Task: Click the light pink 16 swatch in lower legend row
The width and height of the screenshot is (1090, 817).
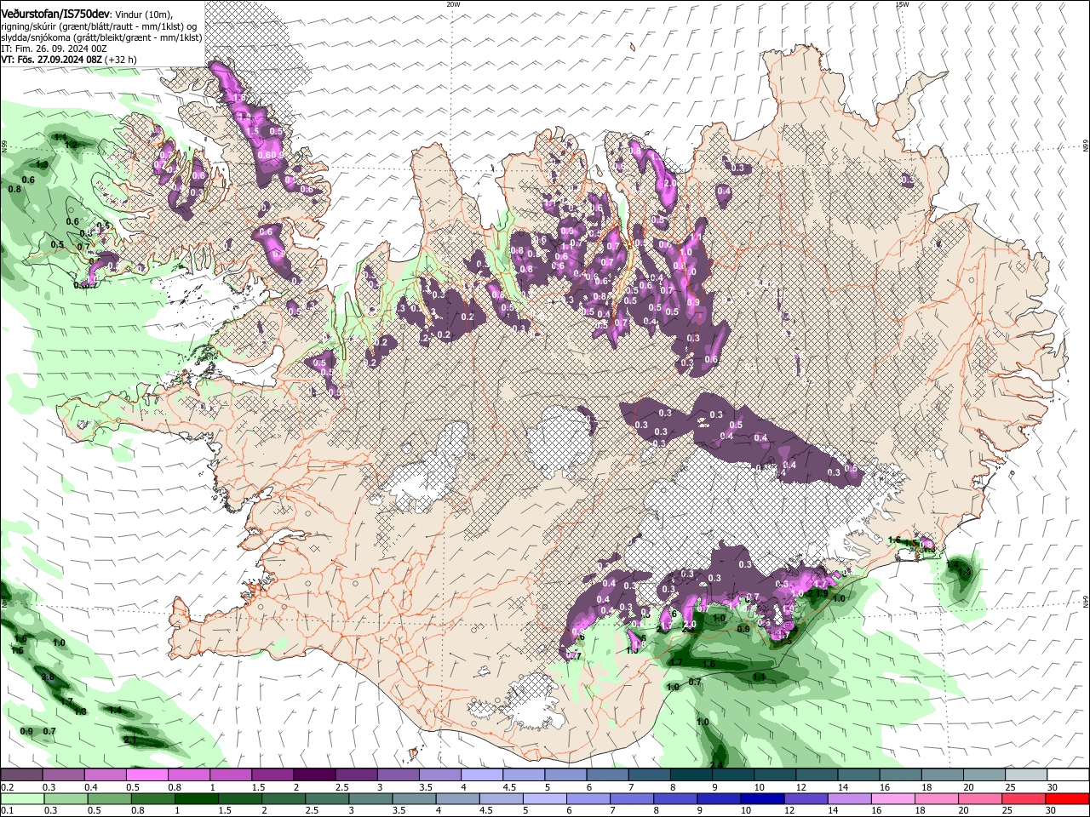Action: pos(892,798)
